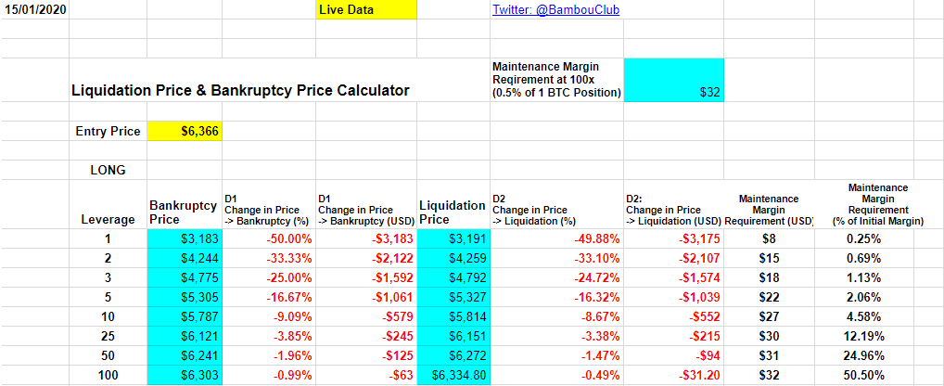Select liquidation price cell $4,792
Viewport: 944px width, 386px height.
tap(454, 277)
